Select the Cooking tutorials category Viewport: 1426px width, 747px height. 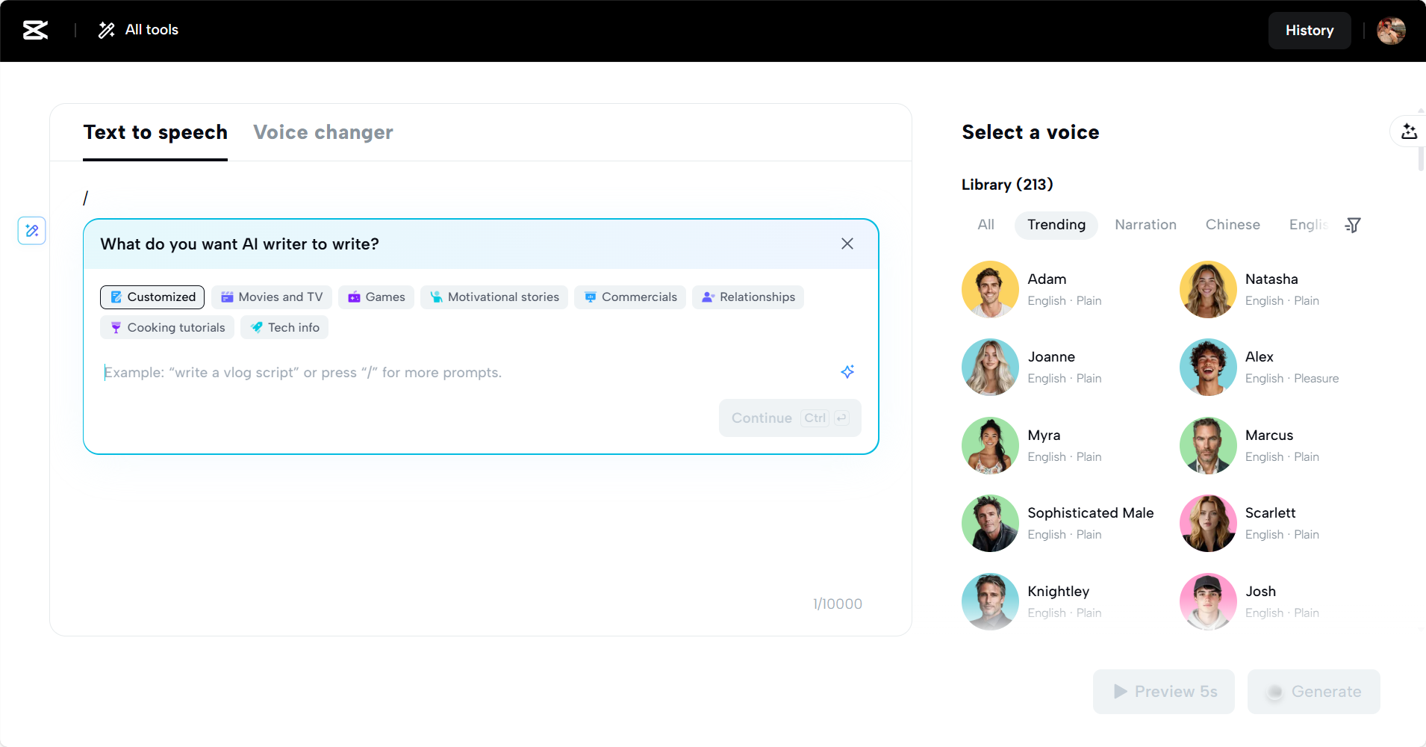167,328
